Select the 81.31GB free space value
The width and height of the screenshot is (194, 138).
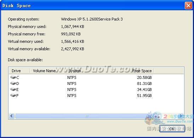click(144, 84)
